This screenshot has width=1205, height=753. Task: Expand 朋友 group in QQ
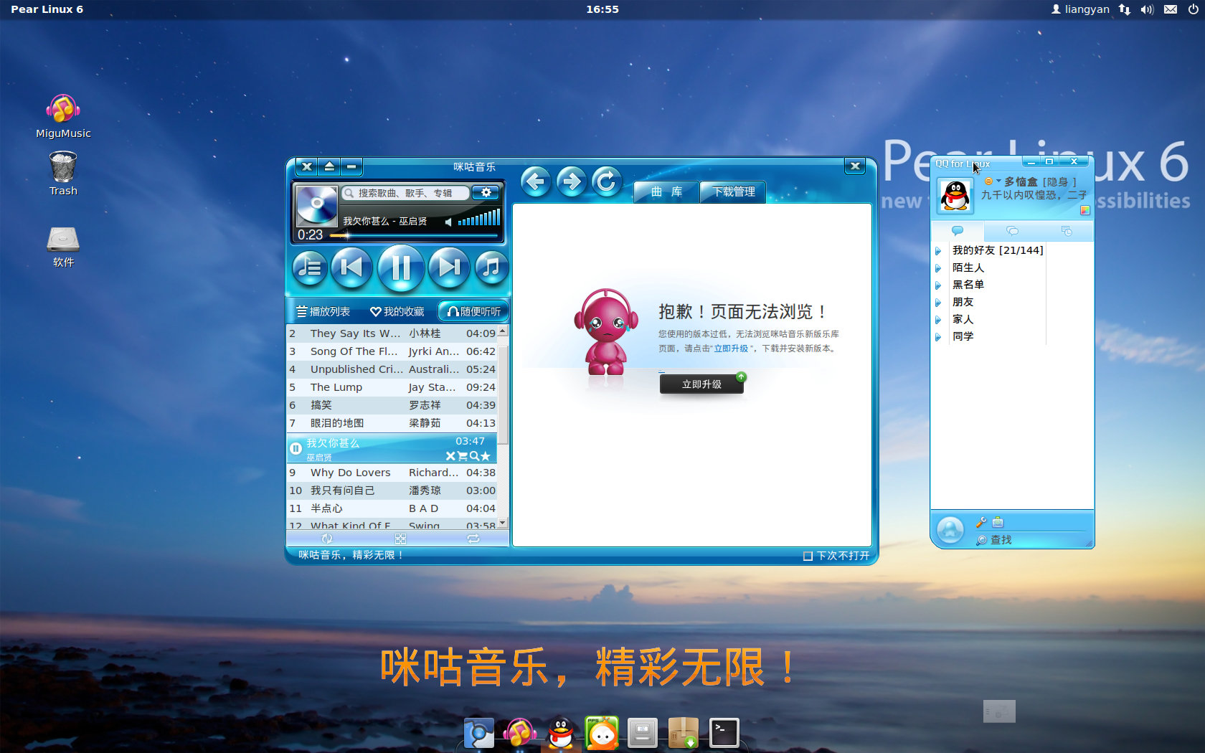(x=938, y=303)
